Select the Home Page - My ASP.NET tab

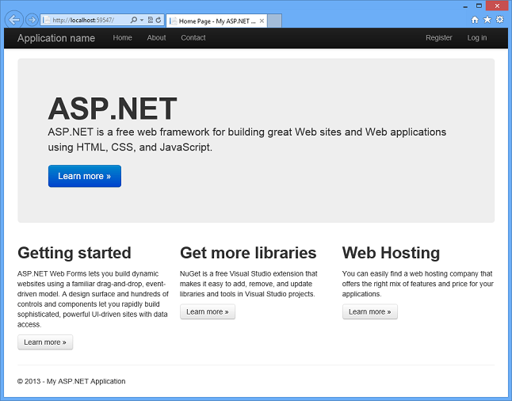[214, 20]
